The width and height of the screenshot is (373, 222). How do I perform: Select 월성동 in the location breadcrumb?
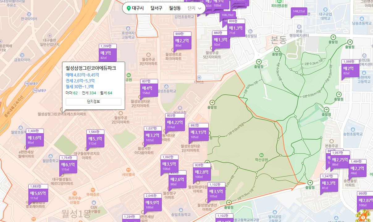pos(175,8)
